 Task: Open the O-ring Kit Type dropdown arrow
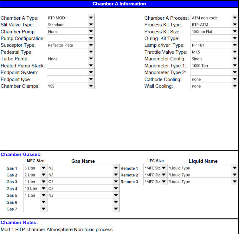[x=235, y=38]
